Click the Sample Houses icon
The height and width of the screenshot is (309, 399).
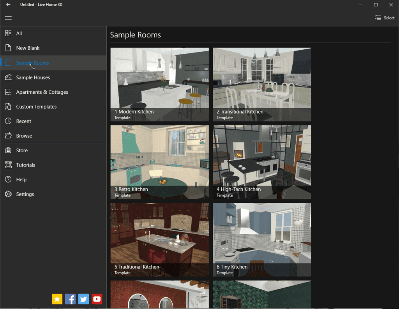(8, 77)
